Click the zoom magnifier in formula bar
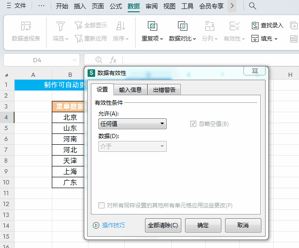 click(99, 60)
